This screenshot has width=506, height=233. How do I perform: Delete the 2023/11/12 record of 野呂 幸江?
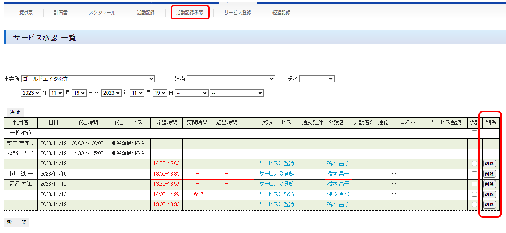(x=489, y=184)
